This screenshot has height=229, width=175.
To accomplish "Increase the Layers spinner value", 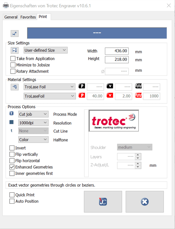I will tap(138, 155).
